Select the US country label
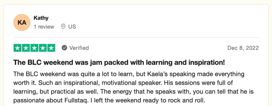The image size is (272, 106). pos(72,27)
